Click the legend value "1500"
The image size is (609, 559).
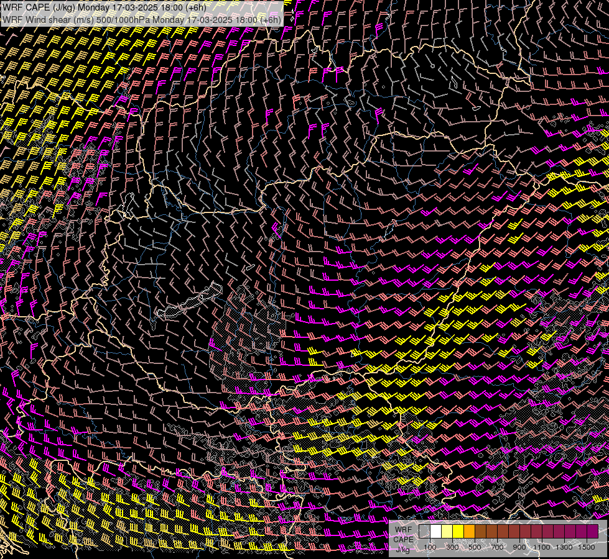pyautogui.click(x=587, y=547)
